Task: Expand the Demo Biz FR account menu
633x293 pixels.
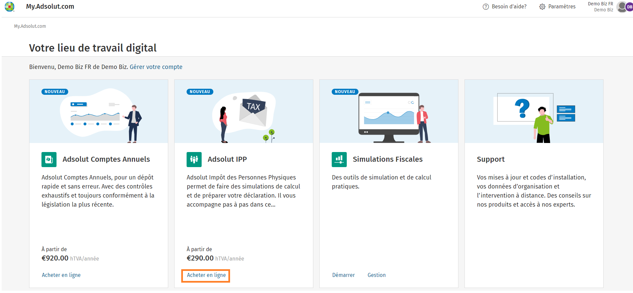Action: pos(600,7)
